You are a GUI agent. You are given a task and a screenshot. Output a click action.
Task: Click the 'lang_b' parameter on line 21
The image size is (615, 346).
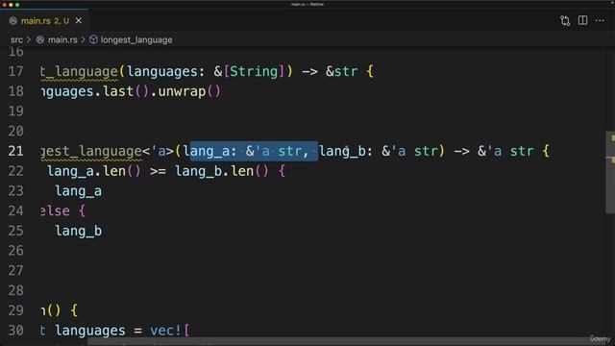(342, 151)
